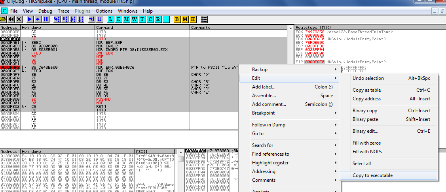
Task: Click the Step into toolbar icon
Action: (57, 19)
